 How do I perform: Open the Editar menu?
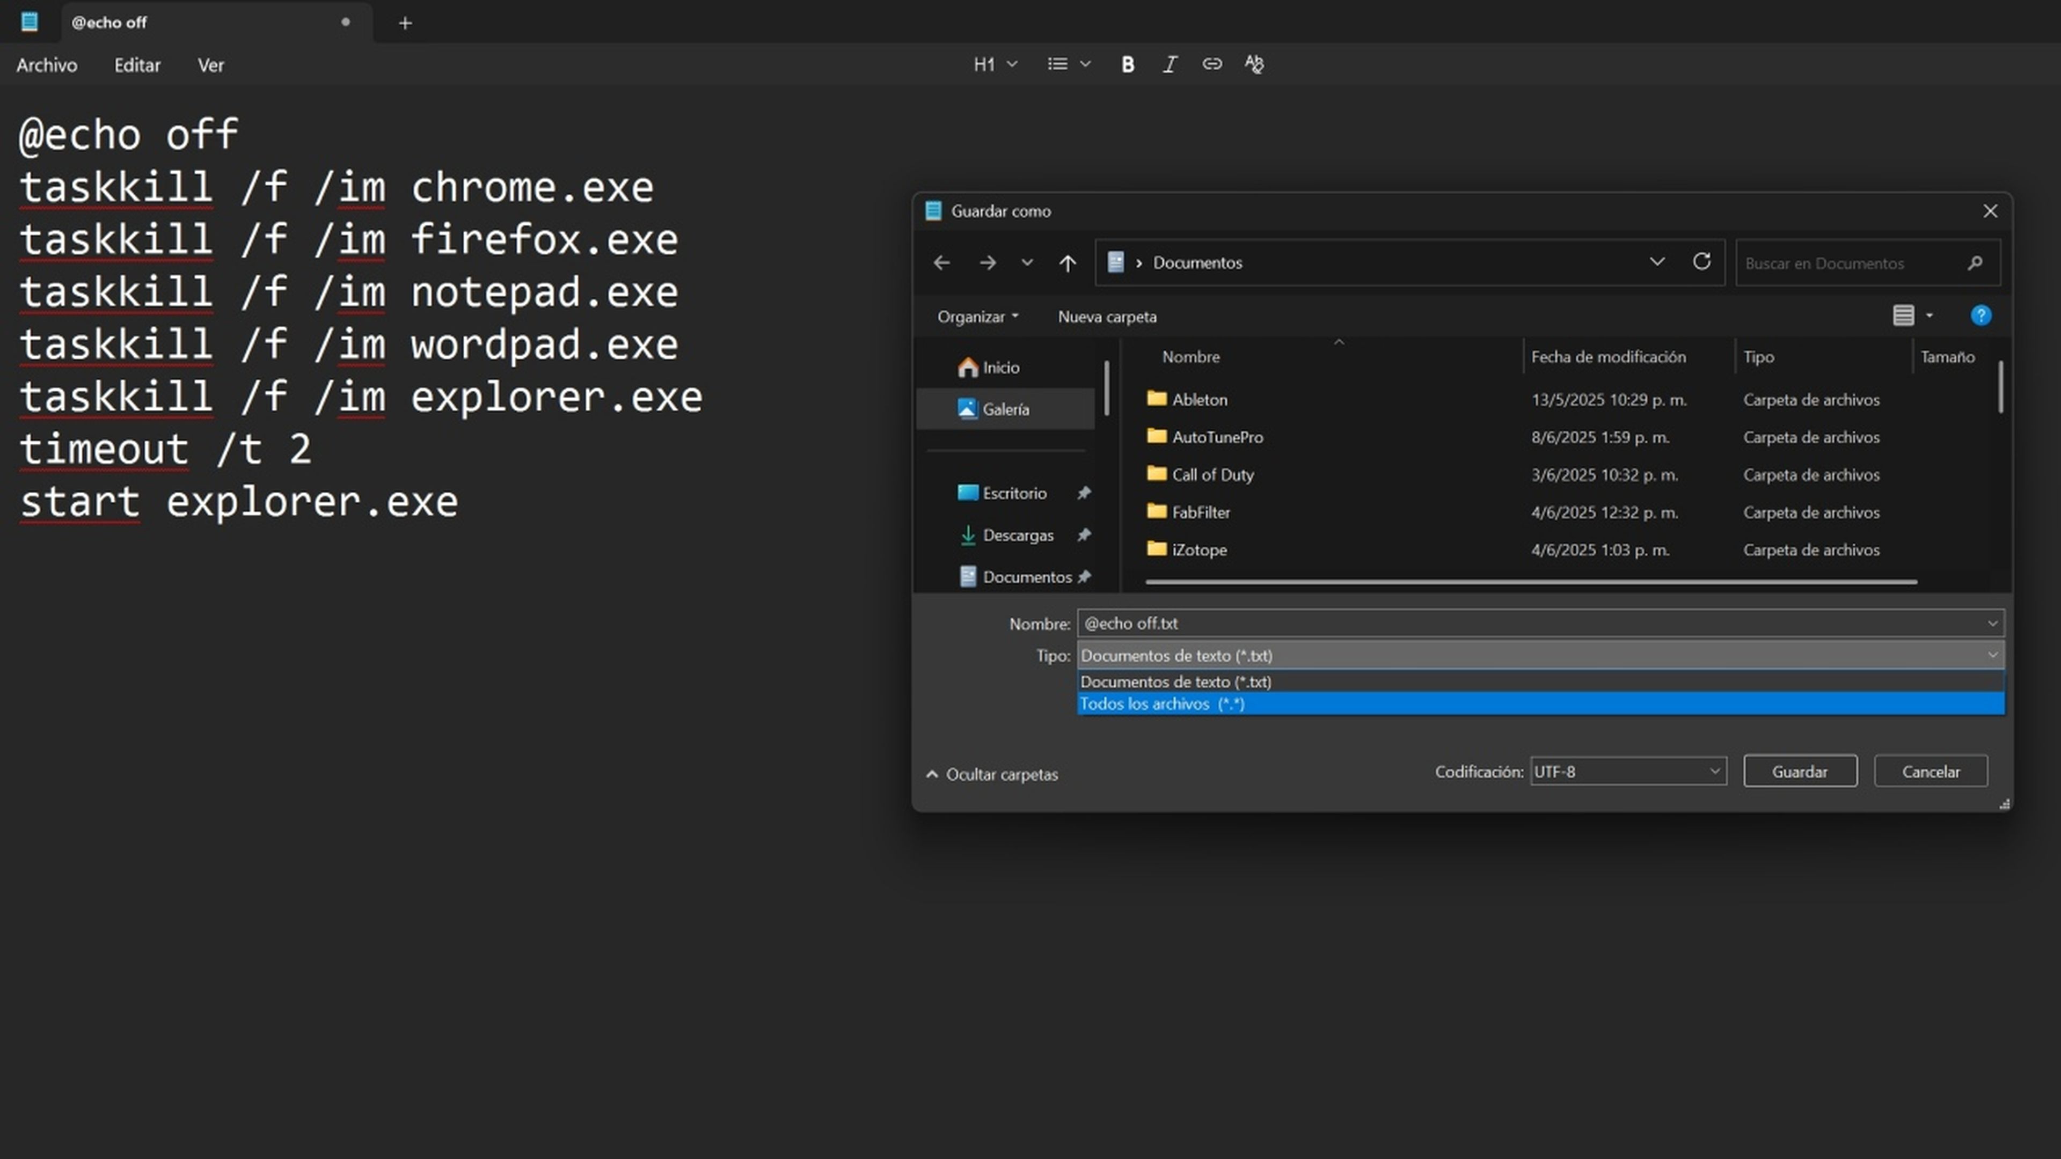click(x=137, y=65)
